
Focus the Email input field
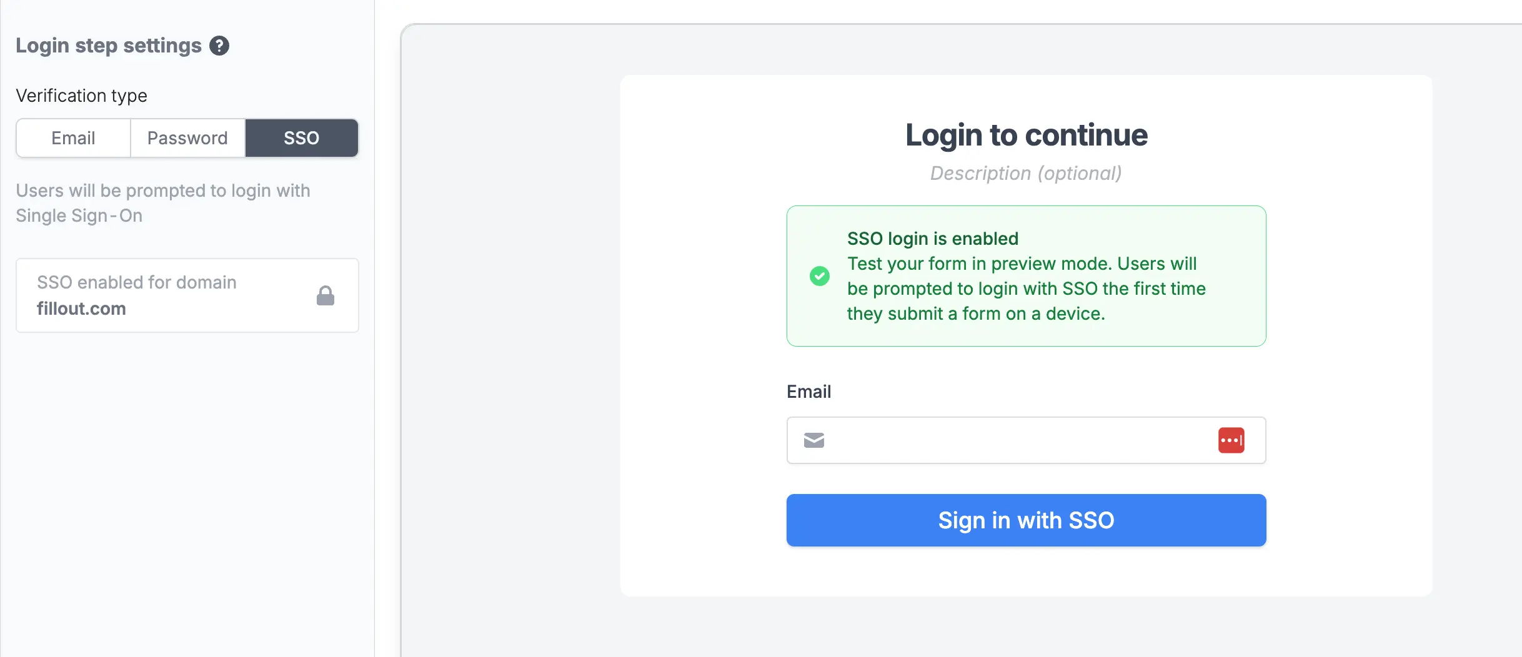(x=1027, y=440)
